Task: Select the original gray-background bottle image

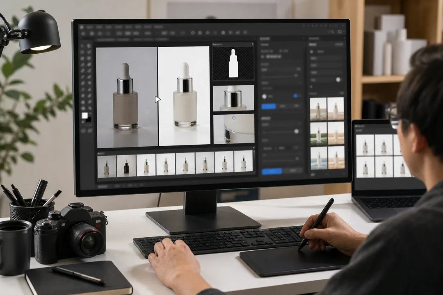Action: 127,98
